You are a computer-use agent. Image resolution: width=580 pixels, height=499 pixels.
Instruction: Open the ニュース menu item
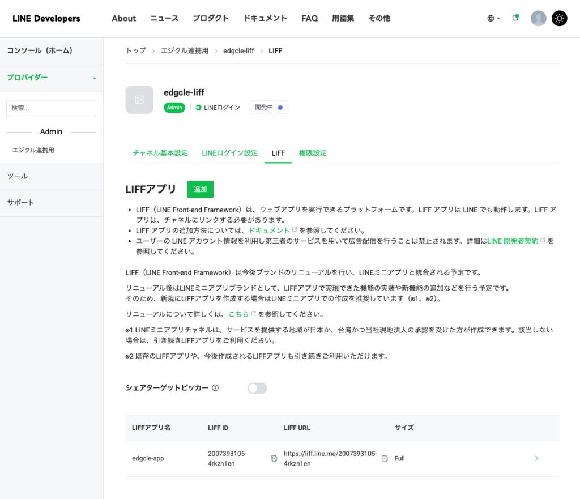[x=164, y=18]
